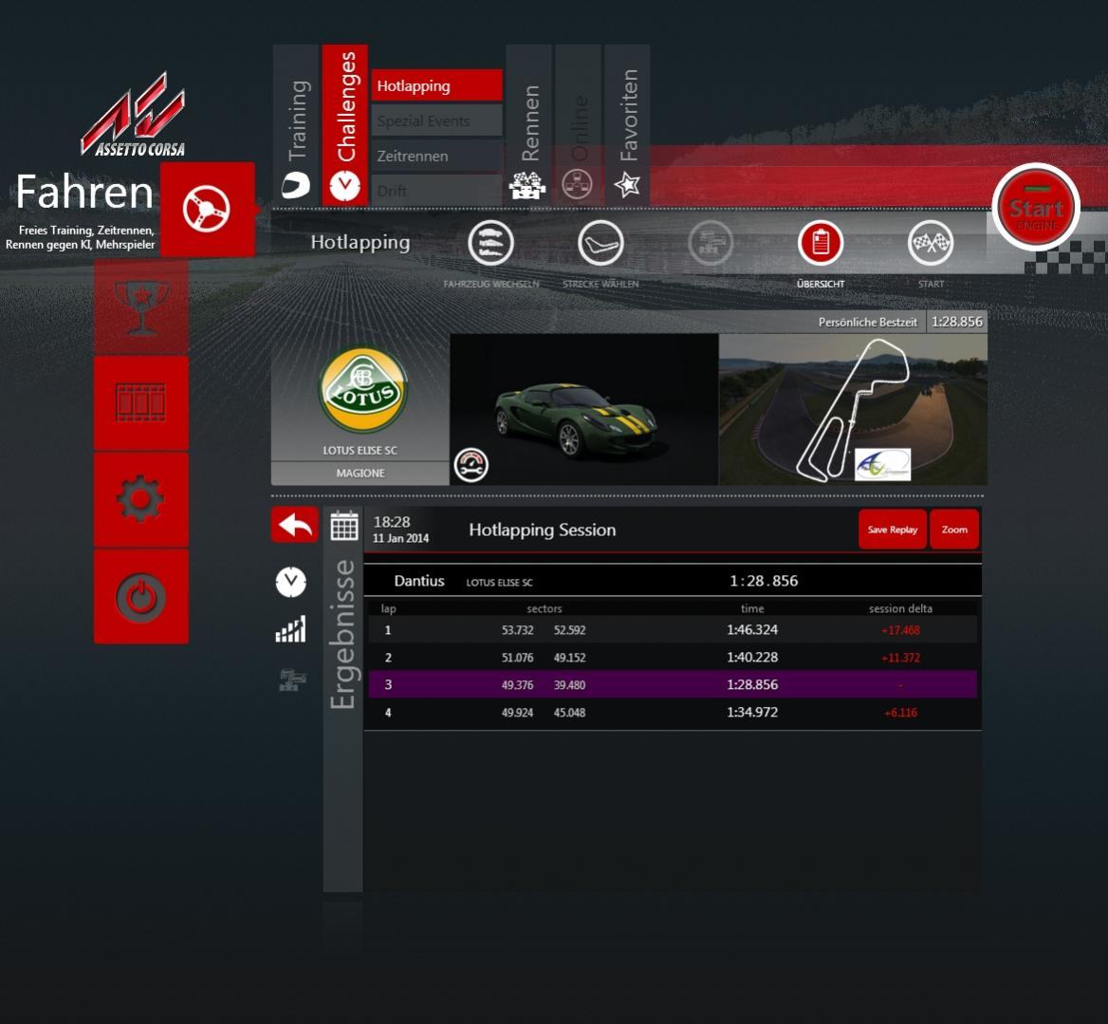Click the Save Replay button
This screenshot has width=1108, height=1024.
point(893,530)
